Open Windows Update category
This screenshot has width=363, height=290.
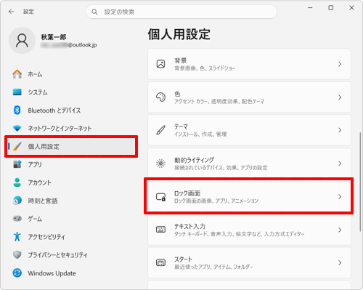click(71, 273)
